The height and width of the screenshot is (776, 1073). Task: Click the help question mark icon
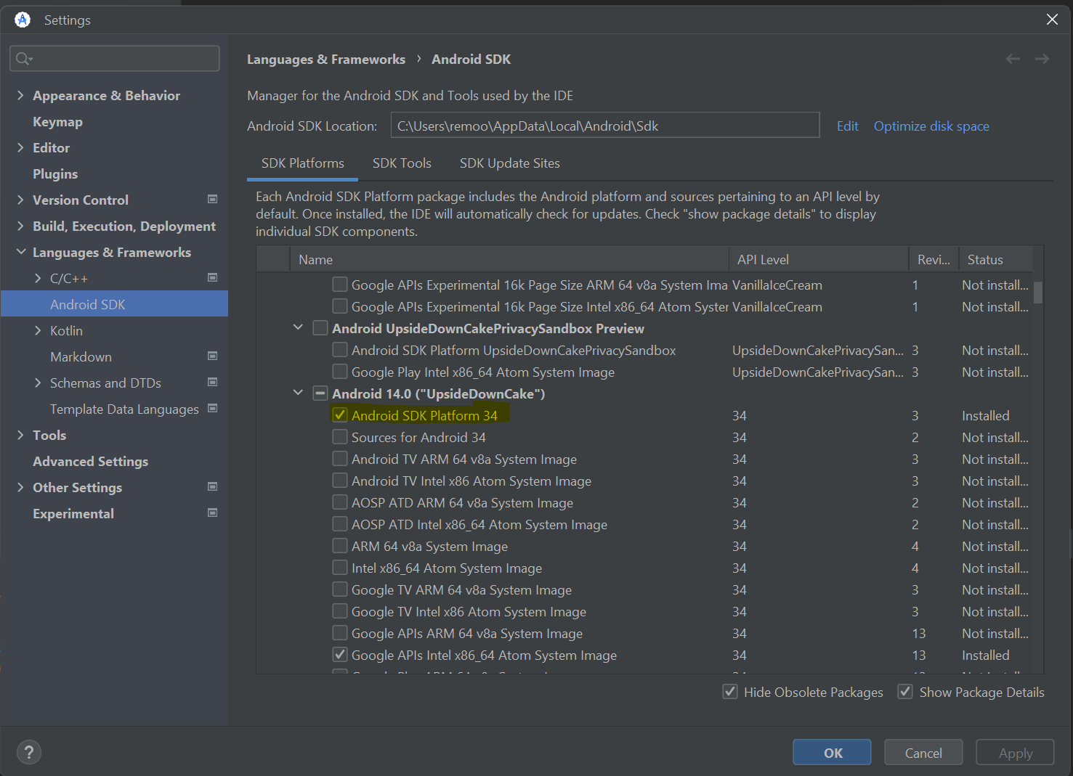point(29,752)
